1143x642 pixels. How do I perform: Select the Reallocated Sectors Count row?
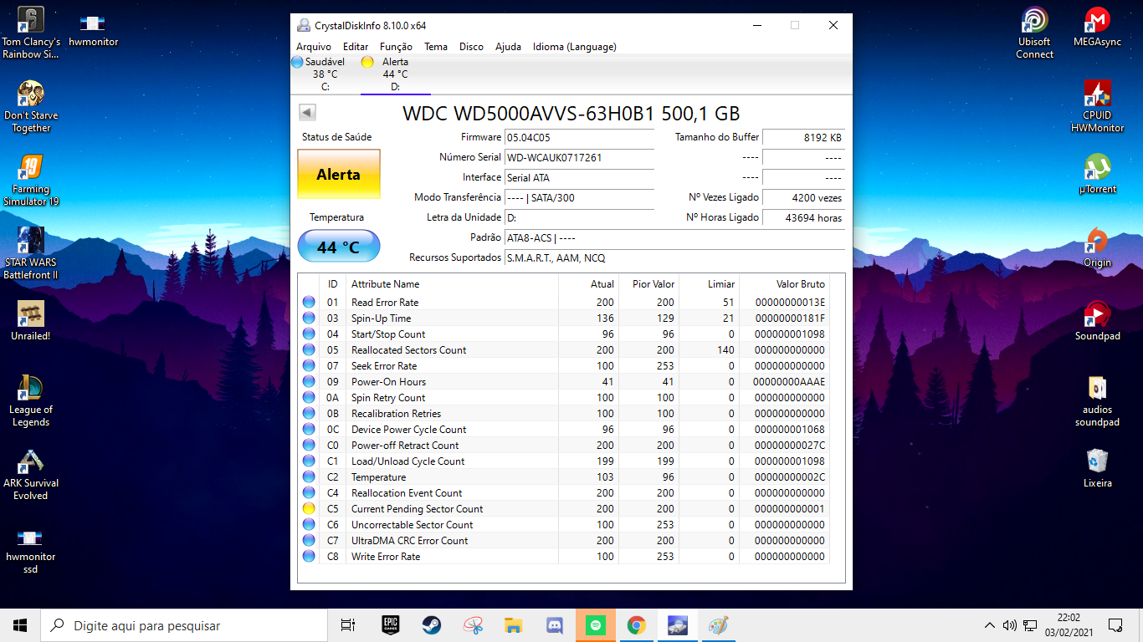tap(564, 349)
